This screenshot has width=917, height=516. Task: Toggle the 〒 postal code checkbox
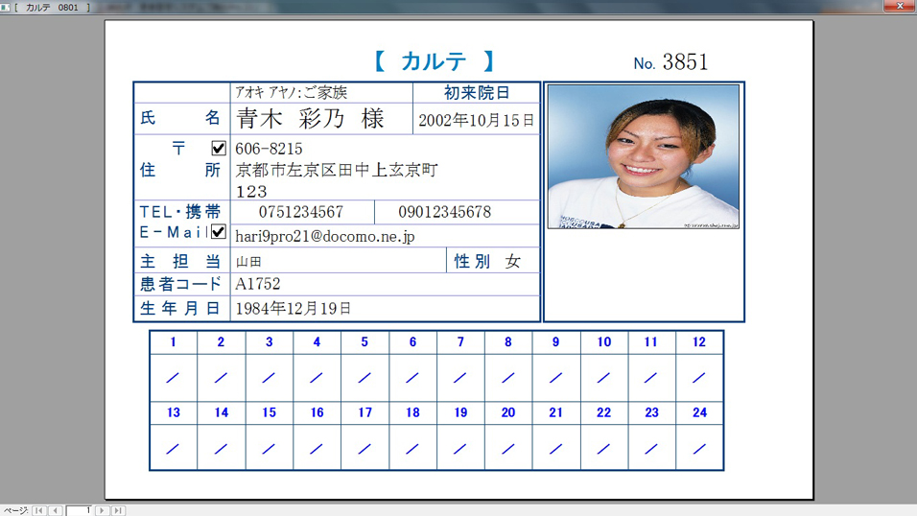[219, 148]
